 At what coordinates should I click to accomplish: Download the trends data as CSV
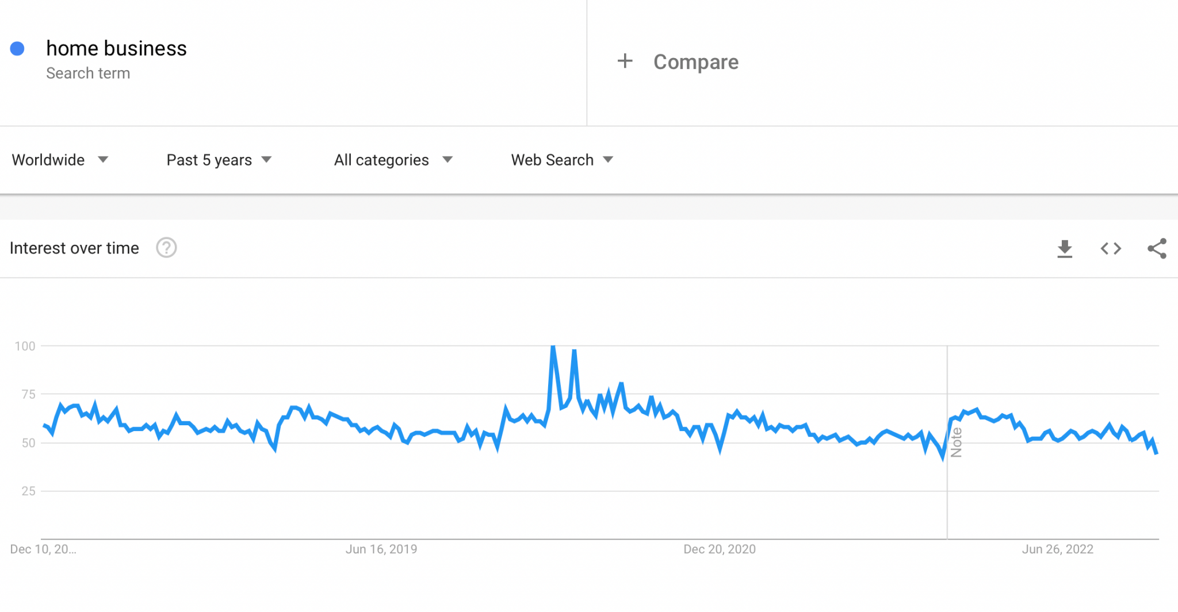click(x=1066, y=248)
